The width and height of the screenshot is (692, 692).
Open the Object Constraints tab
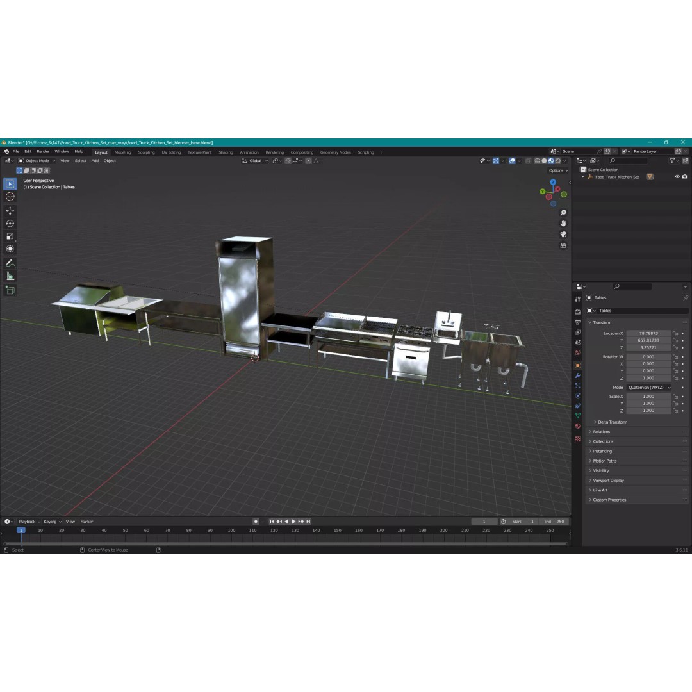(x=578, y=406)
